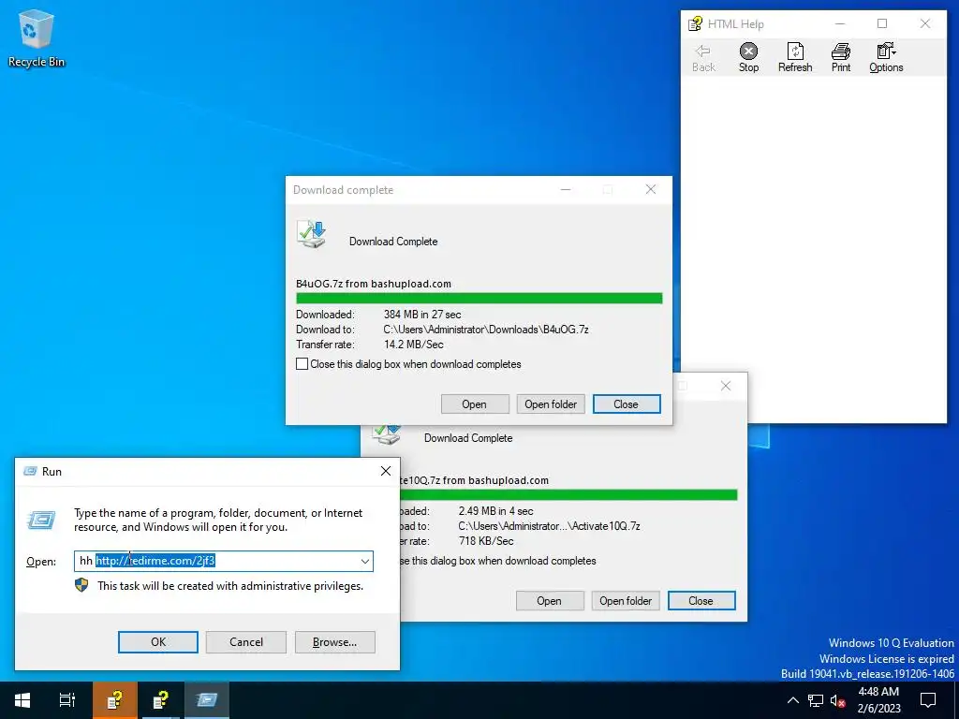Viewport: 959px width, 719px height.
Task: Minimize the HTML Help window
Action: coord(840,23)
